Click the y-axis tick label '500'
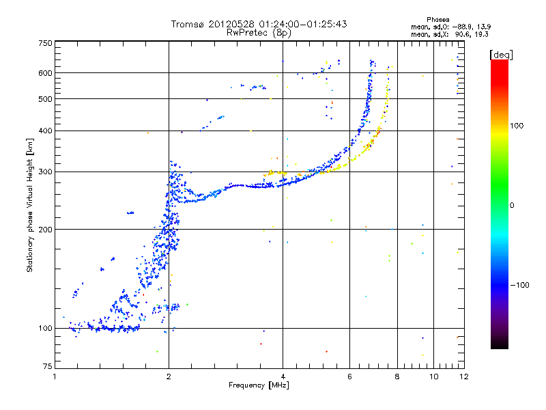The height and width of the screenshot is (410, 546). pyautogui.click(x=45, y=99)
